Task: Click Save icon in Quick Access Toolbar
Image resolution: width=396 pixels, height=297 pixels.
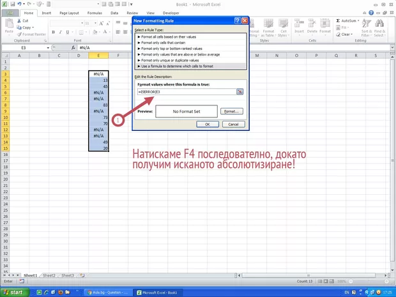Action: coord(12,4)
